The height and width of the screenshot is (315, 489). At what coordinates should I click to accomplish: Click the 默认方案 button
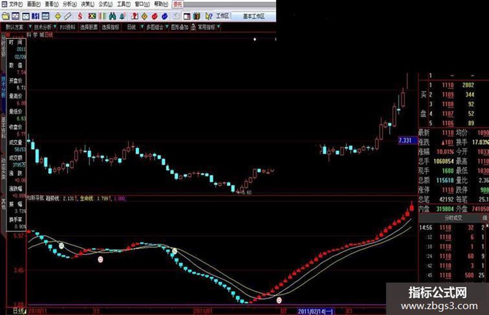click(x=14, y=27)
